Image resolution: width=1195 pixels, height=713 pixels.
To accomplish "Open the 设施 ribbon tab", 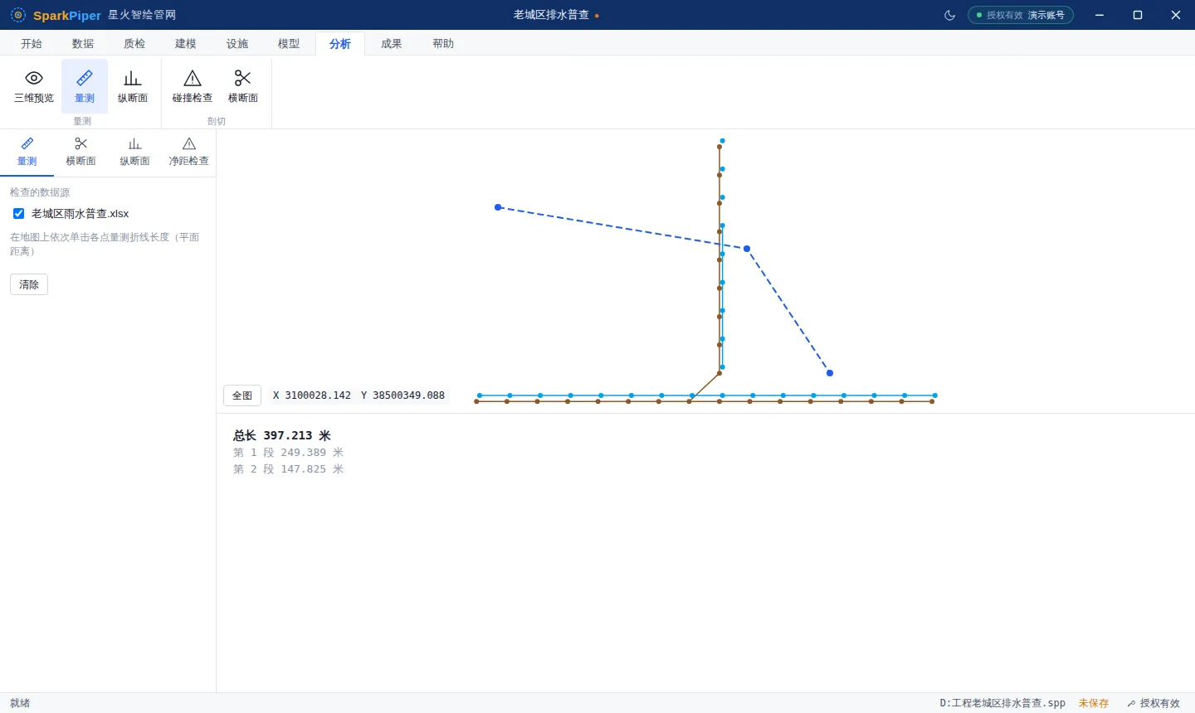I will (x=237, y=43).
